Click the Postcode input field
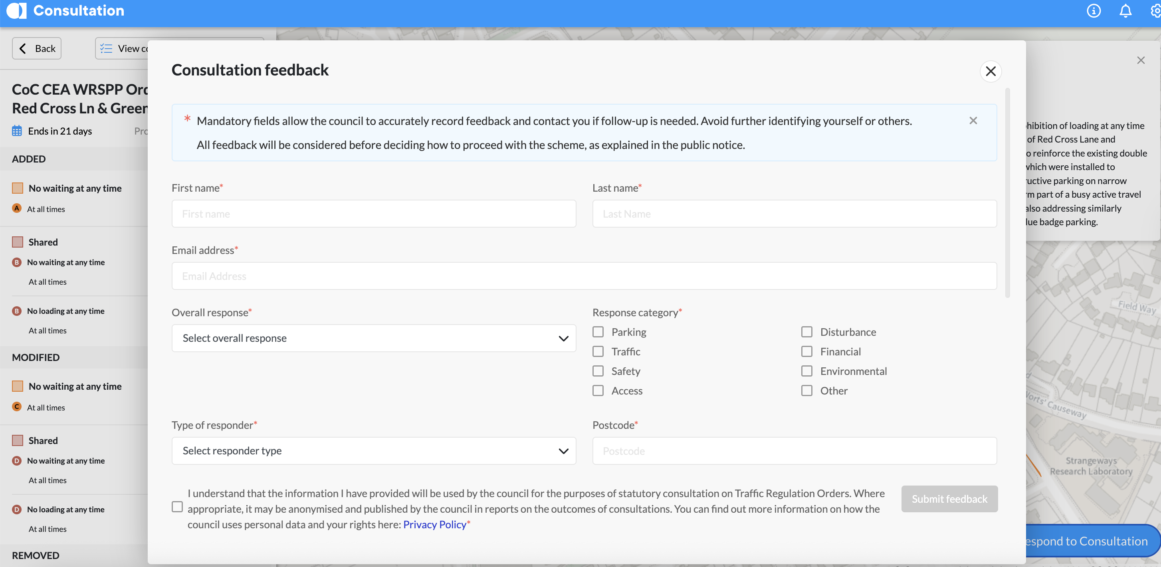1161x567 pixels. 794,451
